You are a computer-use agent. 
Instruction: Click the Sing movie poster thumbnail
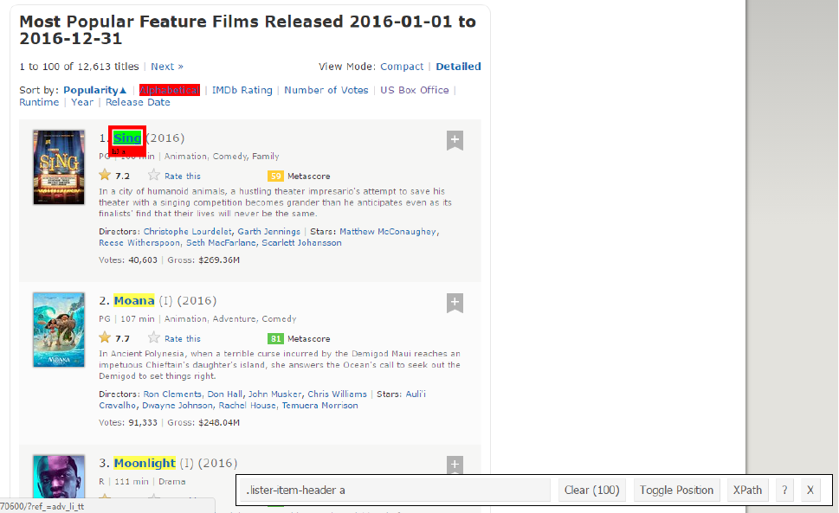[59, 167]
